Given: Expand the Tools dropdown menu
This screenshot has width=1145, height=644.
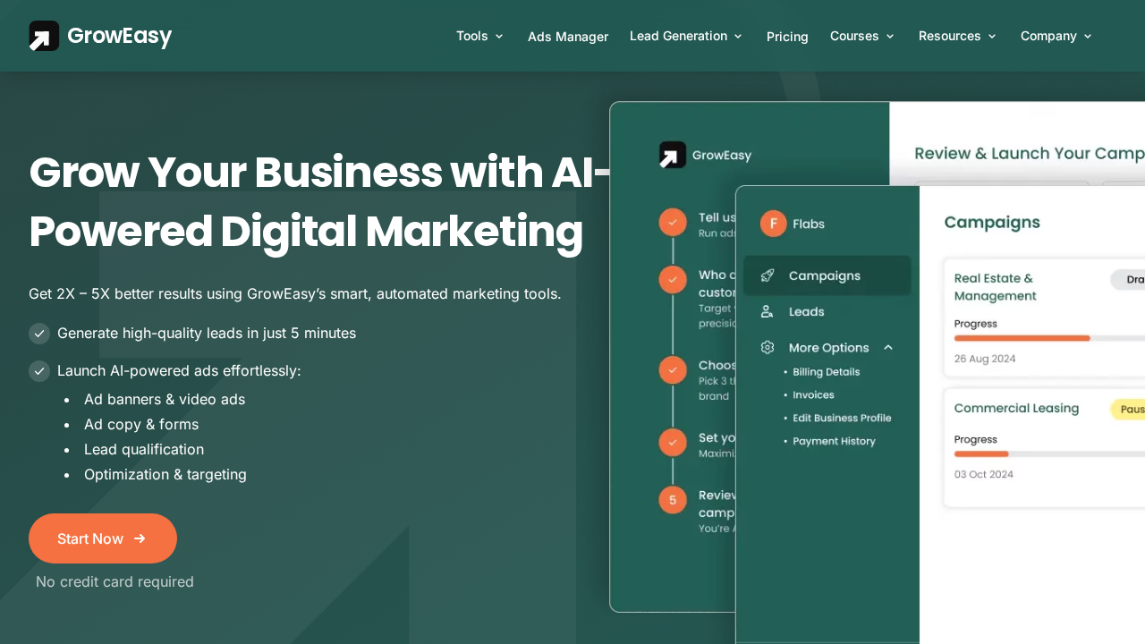Looking at the screenshot, I should pos(479,36).
